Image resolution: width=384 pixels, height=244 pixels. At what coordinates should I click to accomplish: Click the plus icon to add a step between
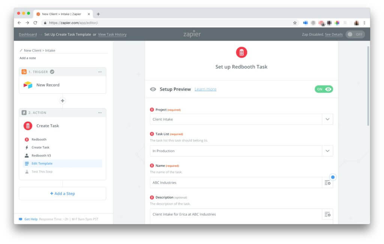[62, 101]
